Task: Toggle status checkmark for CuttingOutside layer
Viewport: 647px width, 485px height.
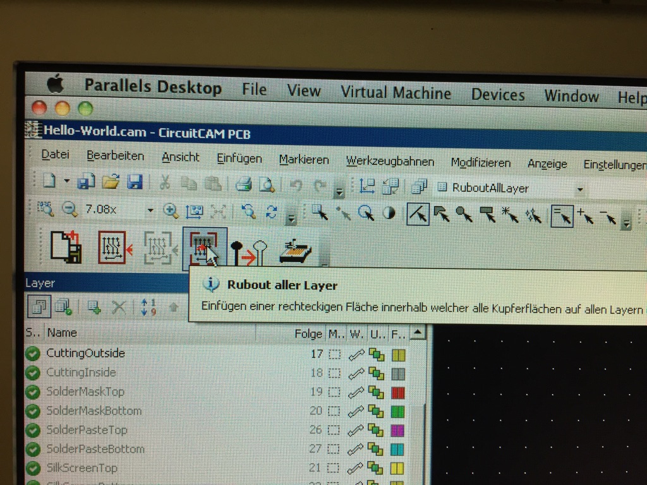Action: tap(33, 354)
